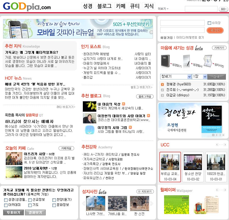Screen dimensions: 229x220
Task: Open the 1장 chapter dropdown
Action: tap(199, 77)
